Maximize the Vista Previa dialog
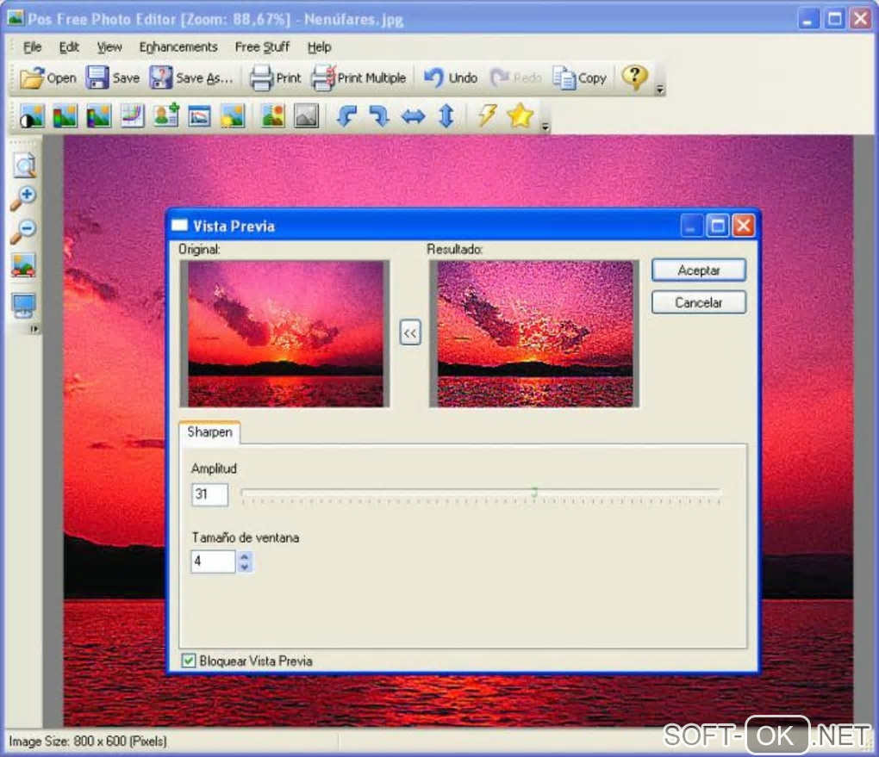The image size is (879, 757). pyautogui.click(x=718, y=226)
